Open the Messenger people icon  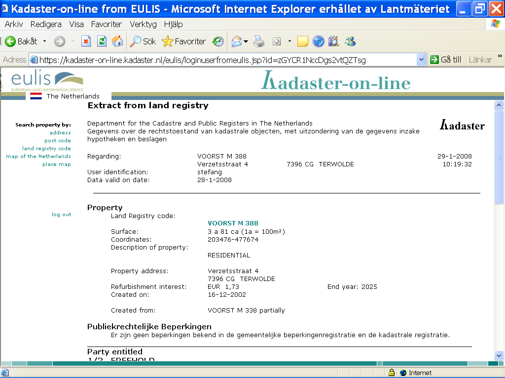click(x=350, y=41)
